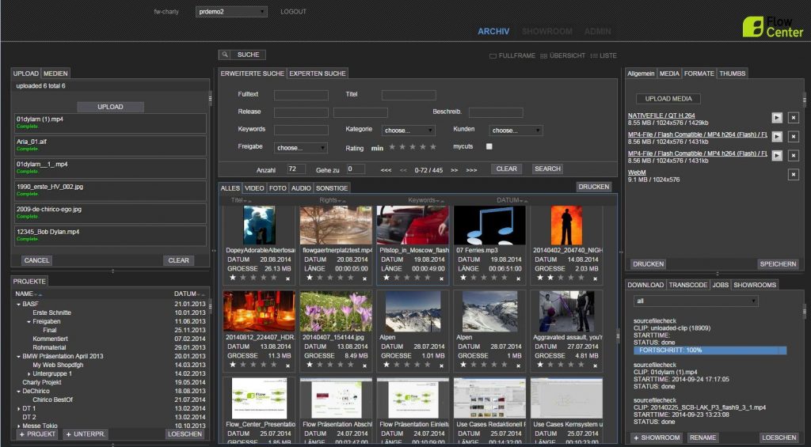Open the EXPERTEN SUCHE tab
The image size is (811, 447).
click(317, 74)
